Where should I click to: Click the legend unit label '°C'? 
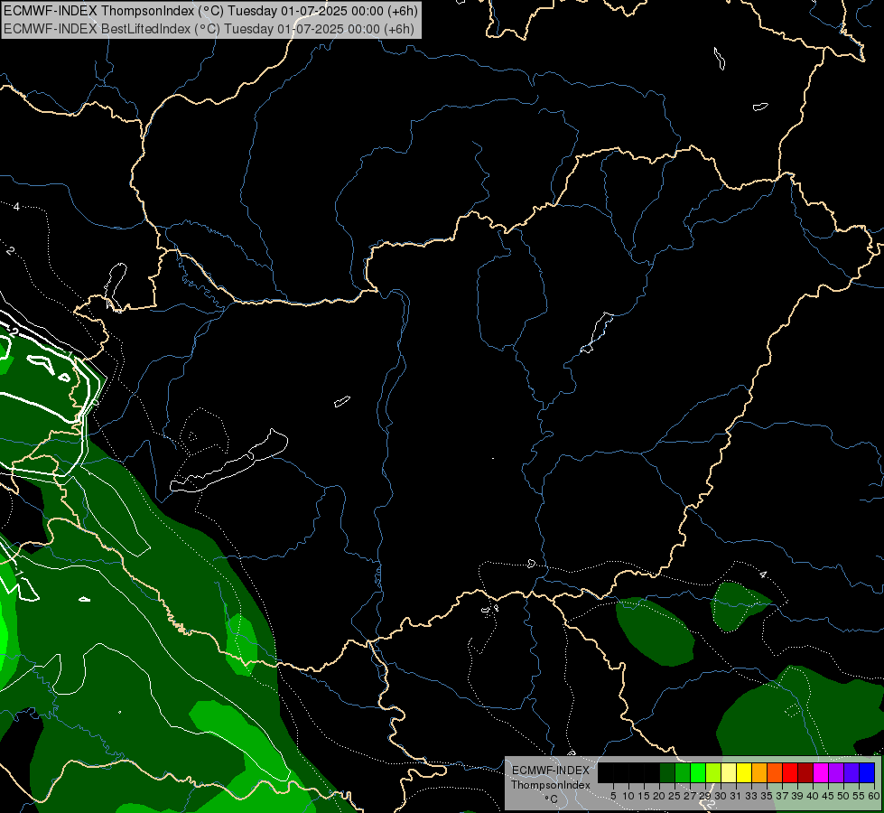point(551,799)
